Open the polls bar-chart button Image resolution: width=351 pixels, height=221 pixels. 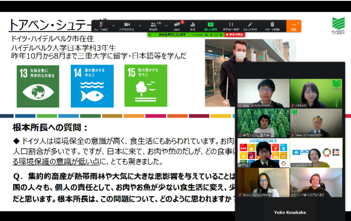point(193,26)
